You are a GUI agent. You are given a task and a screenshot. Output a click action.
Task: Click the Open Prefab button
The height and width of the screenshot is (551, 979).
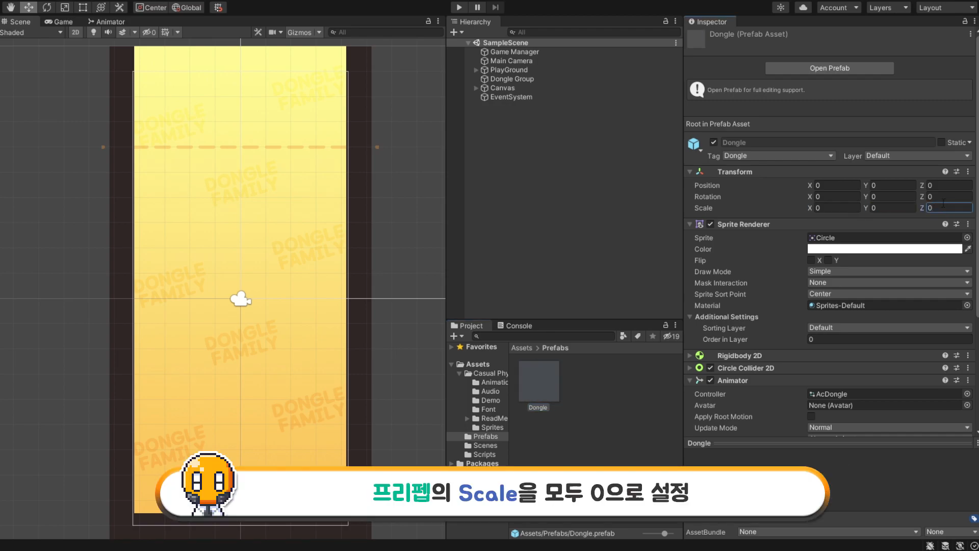pos(829,68)
